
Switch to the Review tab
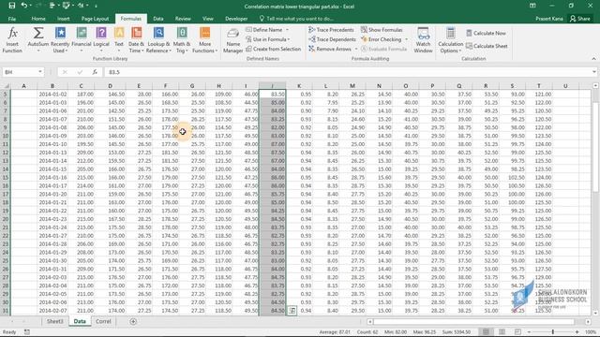[x=183, y=19]
